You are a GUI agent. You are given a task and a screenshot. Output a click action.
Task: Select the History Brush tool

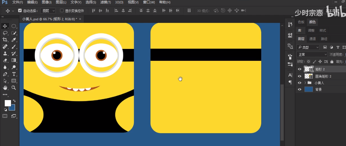(14, 54)
